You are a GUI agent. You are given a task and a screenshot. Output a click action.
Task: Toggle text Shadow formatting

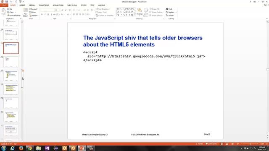(x=51, y=15)
